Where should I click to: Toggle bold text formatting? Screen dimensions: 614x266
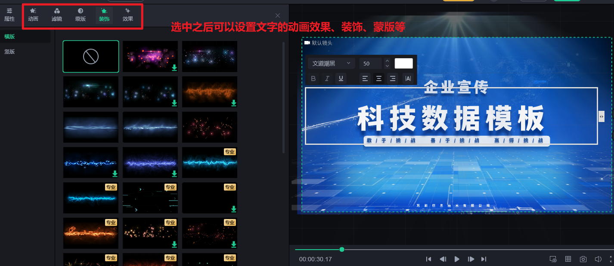pos(313,78)
